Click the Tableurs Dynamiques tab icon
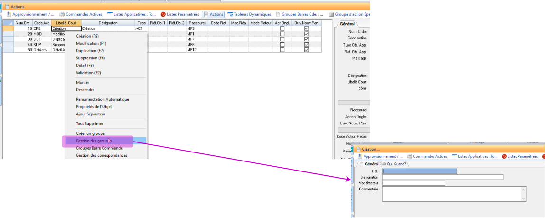The width and height of the screenshot is (545, 218). [230, 15]
